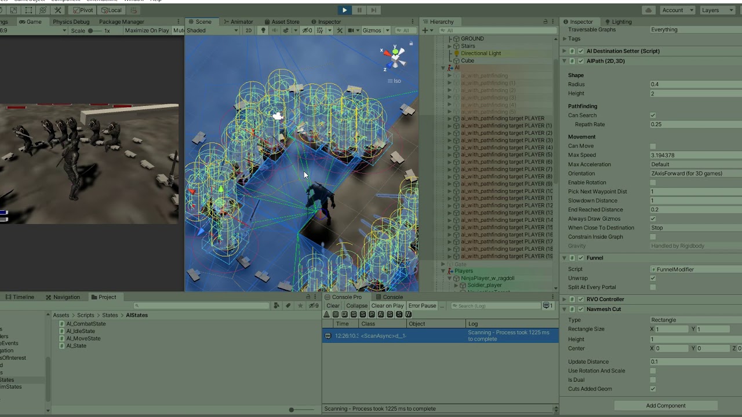Viewport: 742px width, 417px height.
Task: Toggle hidden objects visibility count icon
Action: click(x=307, y=31)
